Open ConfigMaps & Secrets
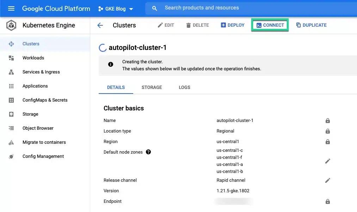 click(45, 100)
